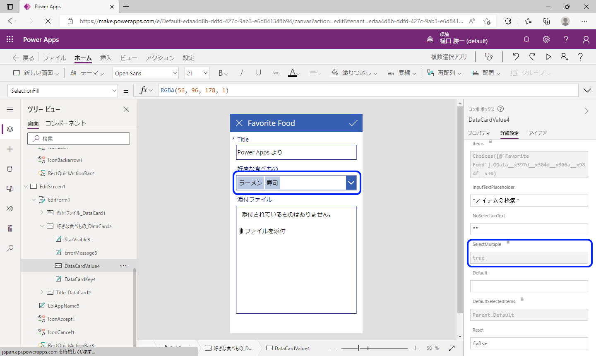Open Power Automate icon in left rail
This screenshot has height=356, width=596.
10,209
